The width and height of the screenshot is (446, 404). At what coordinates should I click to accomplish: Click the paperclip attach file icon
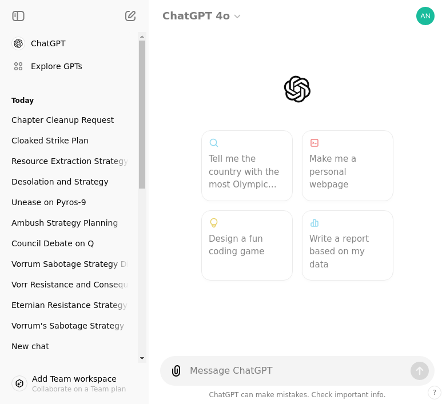click(x=176, y=371)
